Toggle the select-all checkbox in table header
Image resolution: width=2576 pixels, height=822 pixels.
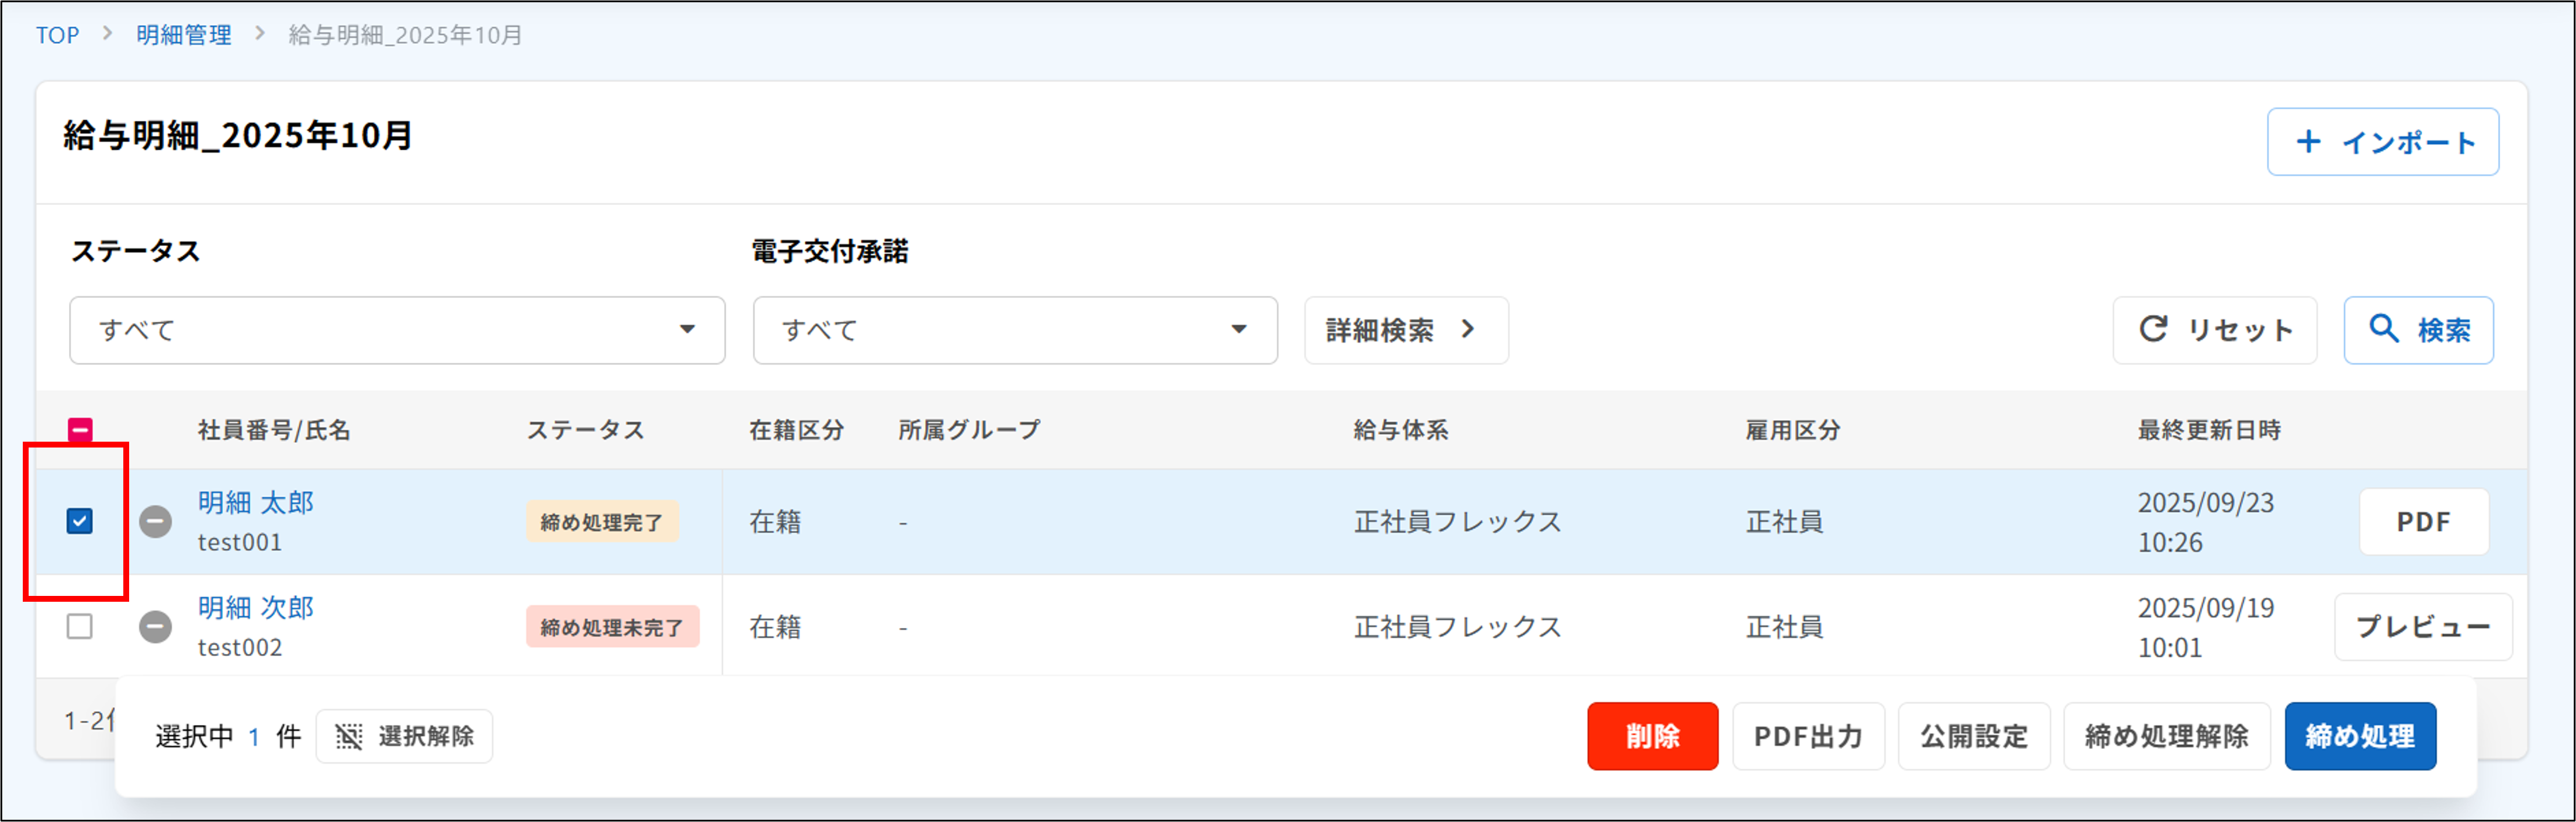click(80, 429)
